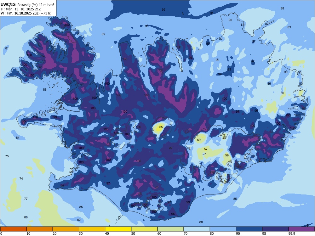Select the '50' legend scale label
The width and height of the screenshot is (315, 236).
click(x=133, y=233)
